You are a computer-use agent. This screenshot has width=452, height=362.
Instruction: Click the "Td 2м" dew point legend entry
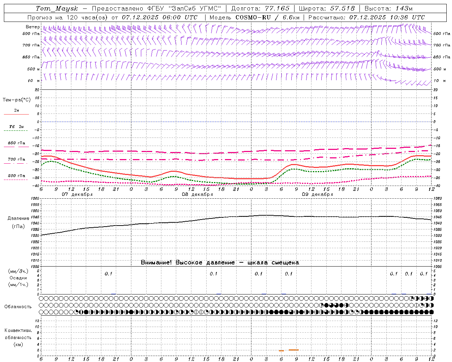pos(16,127)
